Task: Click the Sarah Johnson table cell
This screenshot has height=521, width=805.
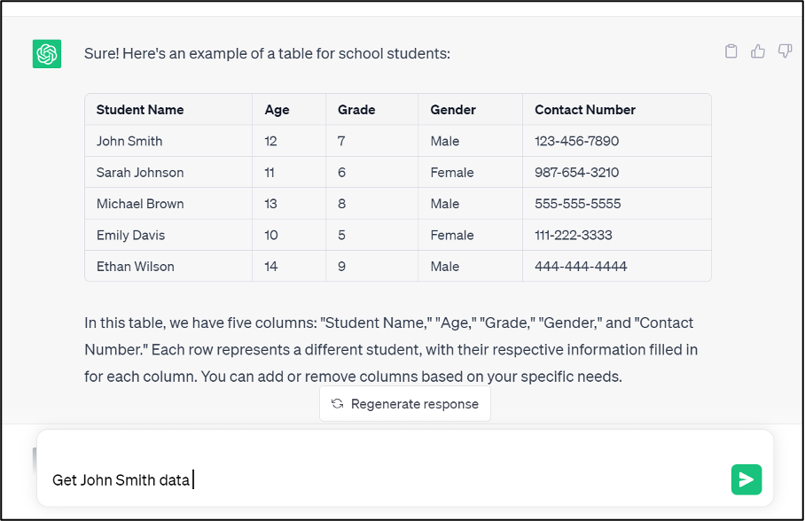Action: (x=140, y=173)
